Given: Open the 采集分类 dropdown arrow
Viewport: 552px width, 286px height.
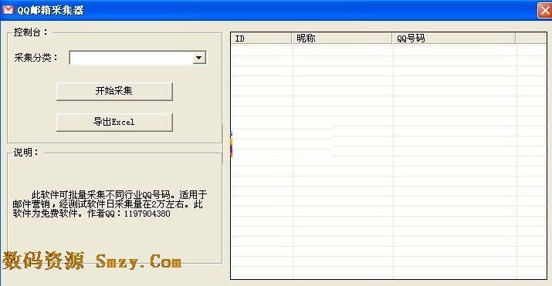Looking at the screenshot, I should 199,58.
